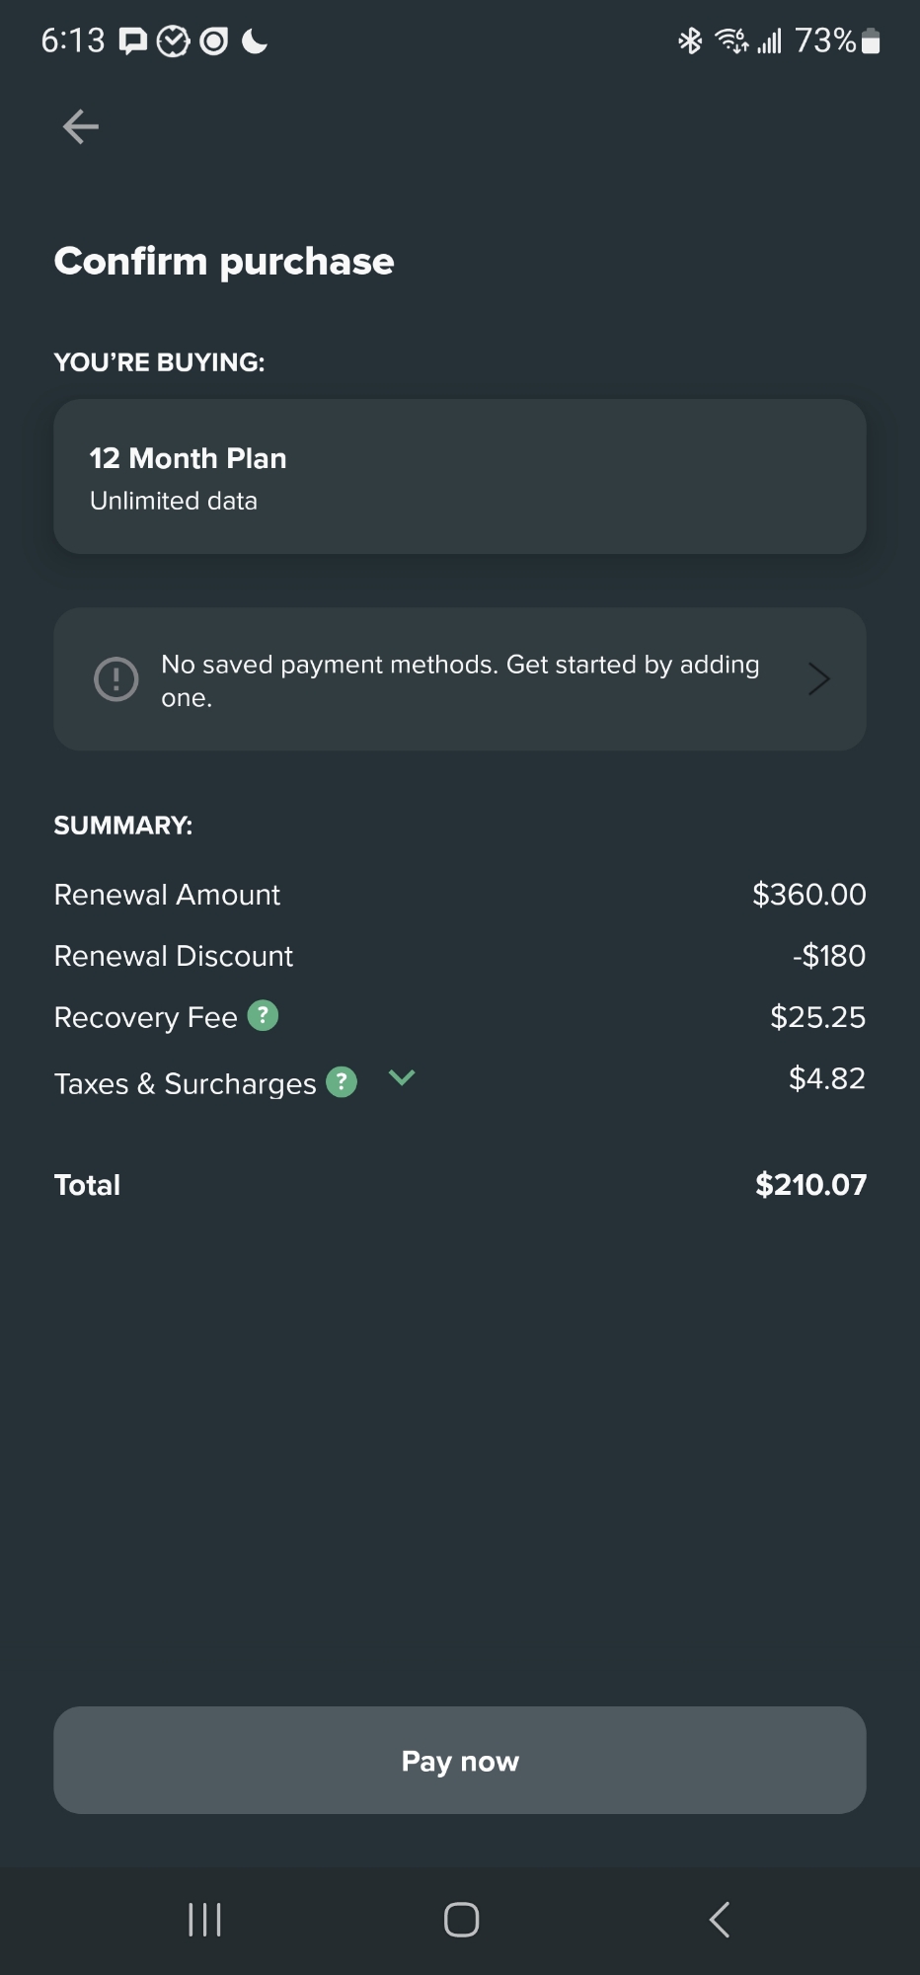Tap the Bluetooth status icon

tap(689, 40)
